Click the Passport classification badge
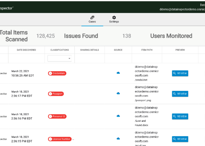The width and height of the screenshot is (205, 146). click(x=56, y=94)
